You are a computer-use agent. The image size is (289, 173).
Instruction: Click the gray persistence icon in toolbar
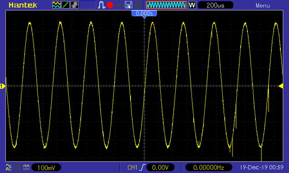(x=75, y=5)
